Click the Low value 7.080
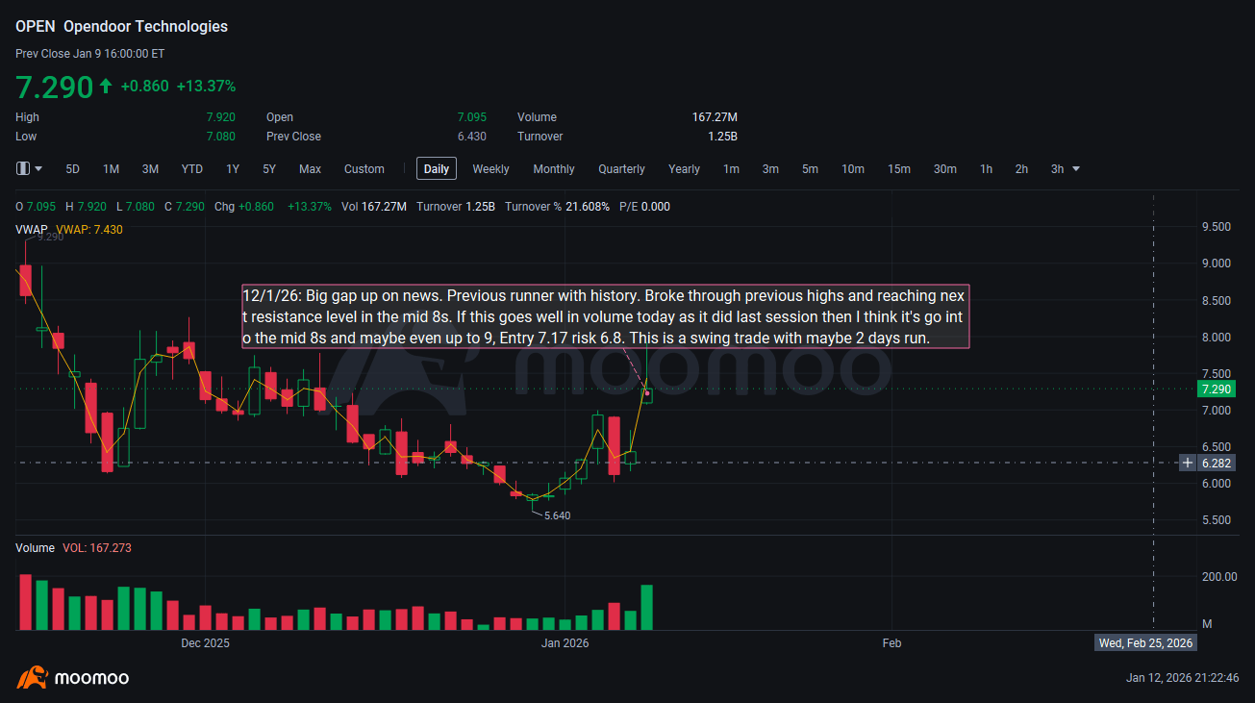This screenshot has height=703, width=1255. tap(220, 137)
